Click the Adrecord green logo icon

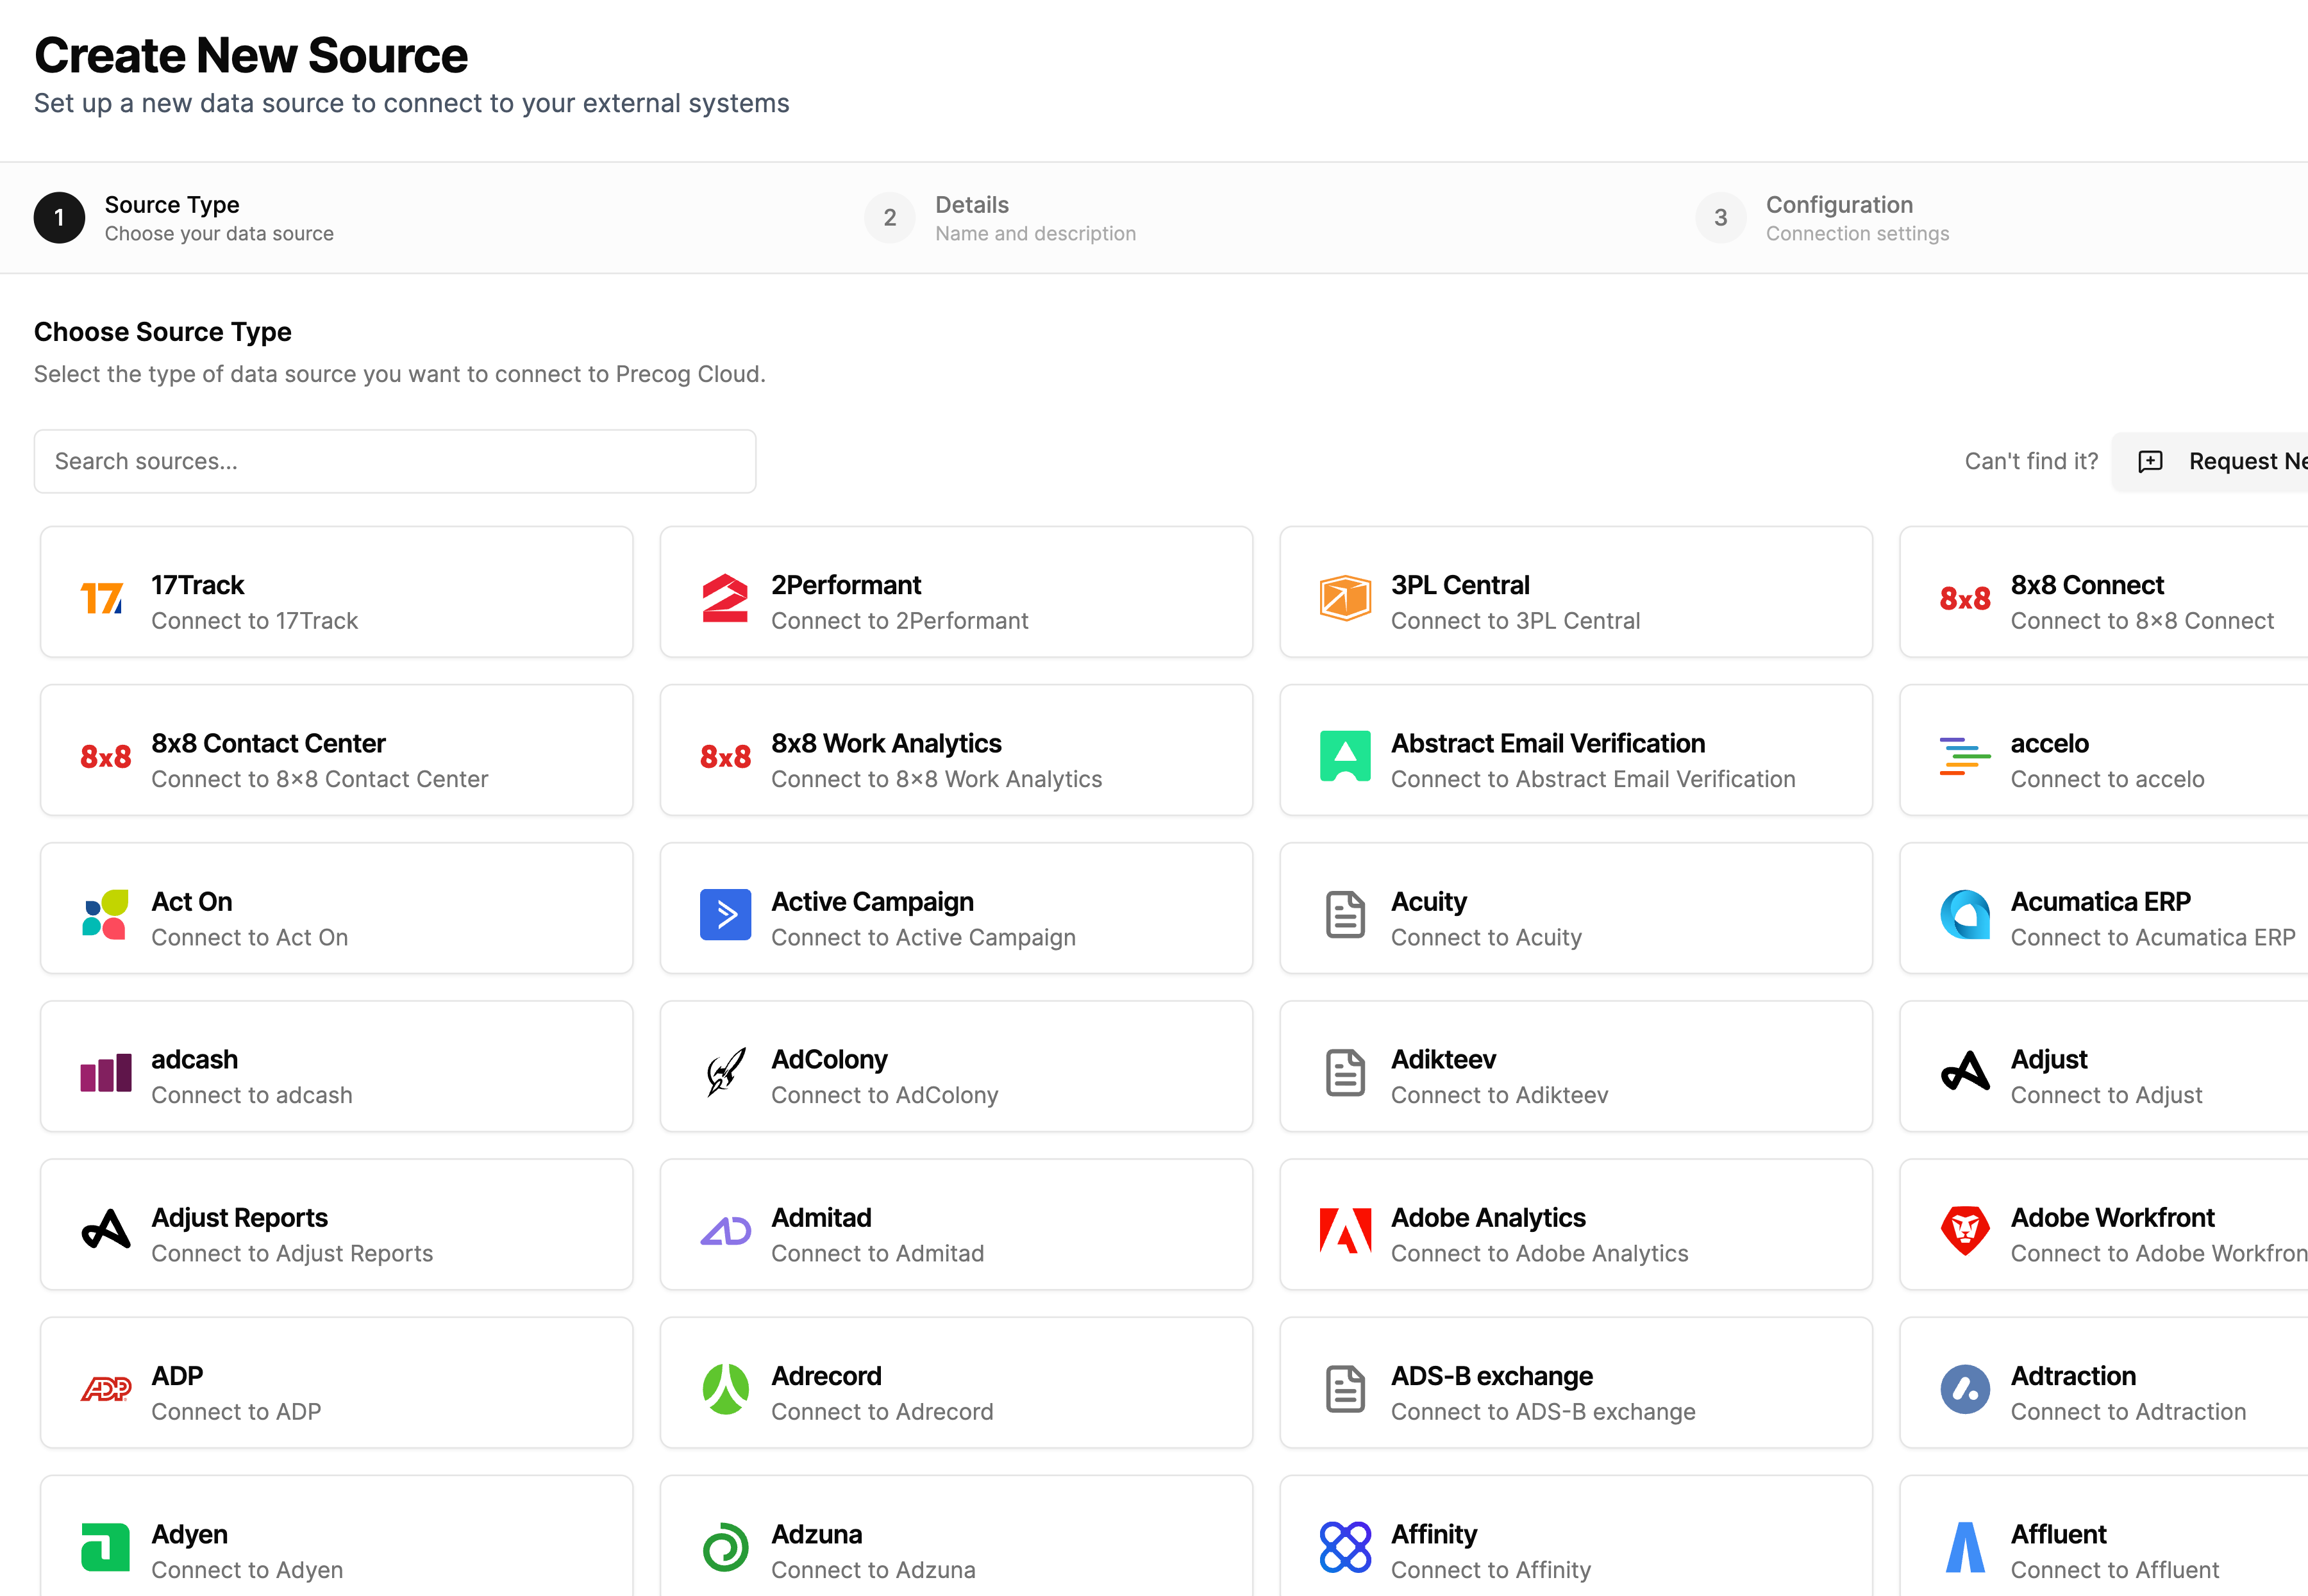point(725,1390)
